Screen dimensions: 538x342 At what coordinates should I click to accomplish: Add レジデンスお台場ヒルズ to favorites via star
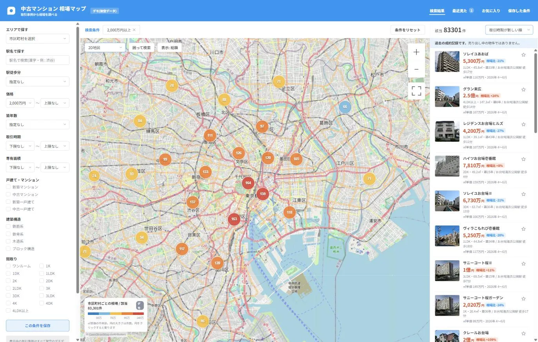(523, 124)
